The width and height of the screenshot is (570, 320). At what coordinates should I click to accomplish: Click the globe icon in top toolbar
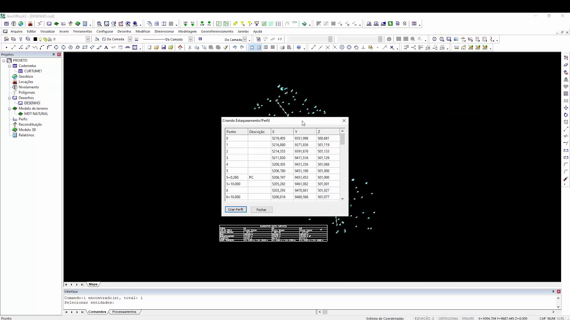pos(20,24)
